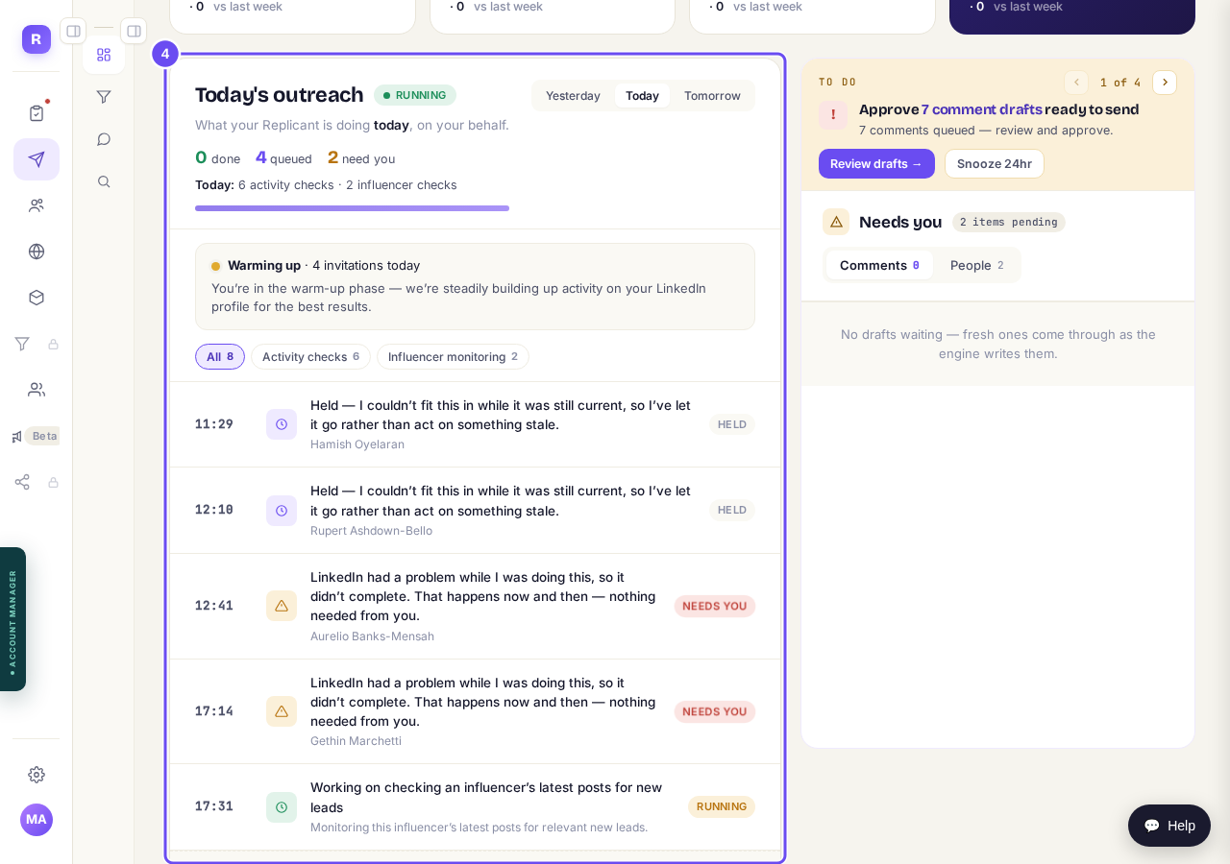Go to next to-do item chevron
The image size is (1230, 864).
(1165, 83)
